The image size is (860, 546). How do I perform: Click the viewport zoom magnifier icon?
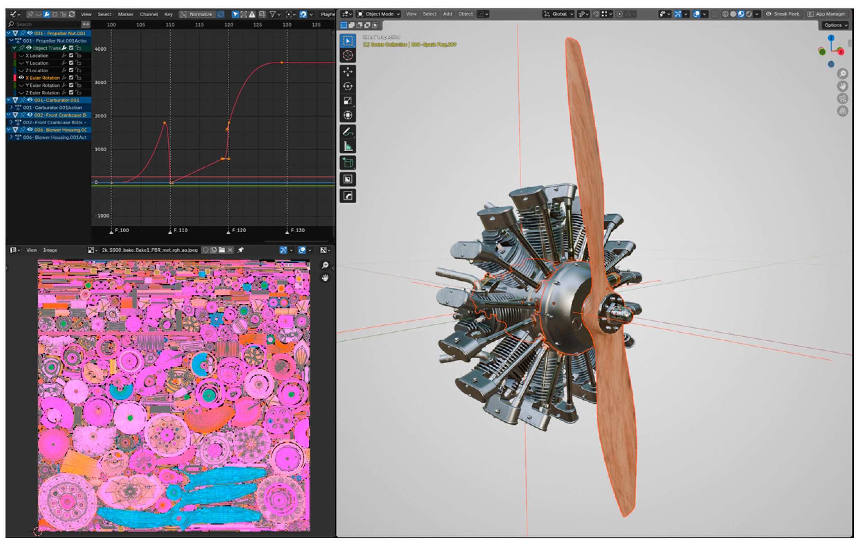click(x=842, y=74)
